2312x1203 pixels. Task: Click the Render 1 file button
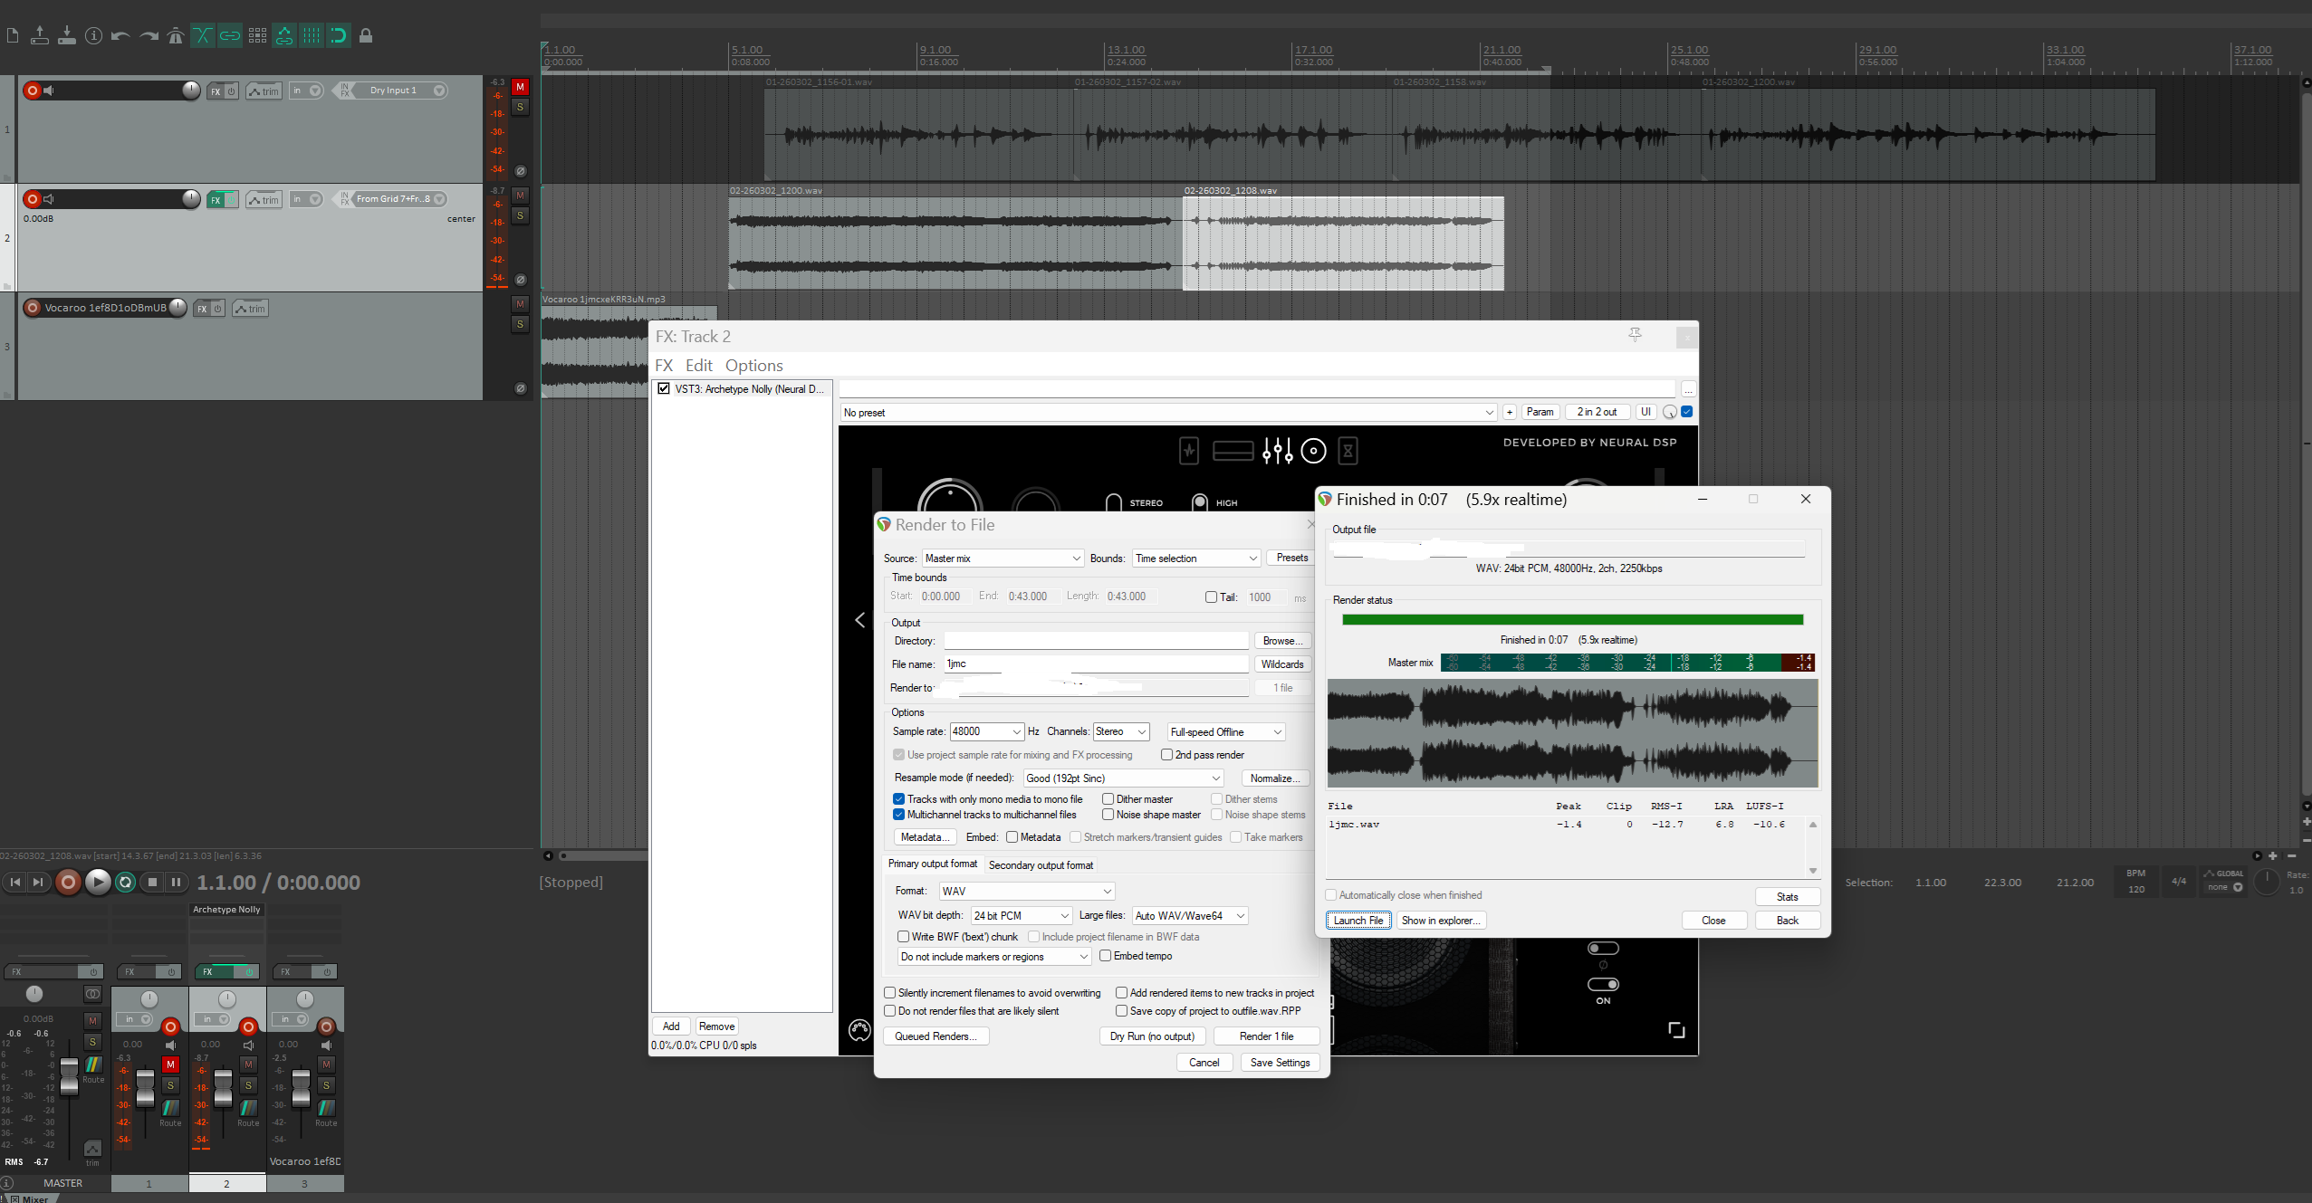1265,1036
